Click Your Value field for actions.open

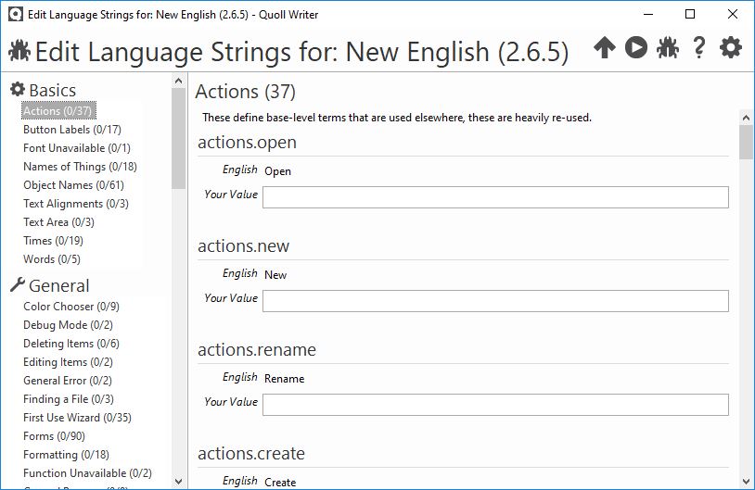click(x=495, y=197)
